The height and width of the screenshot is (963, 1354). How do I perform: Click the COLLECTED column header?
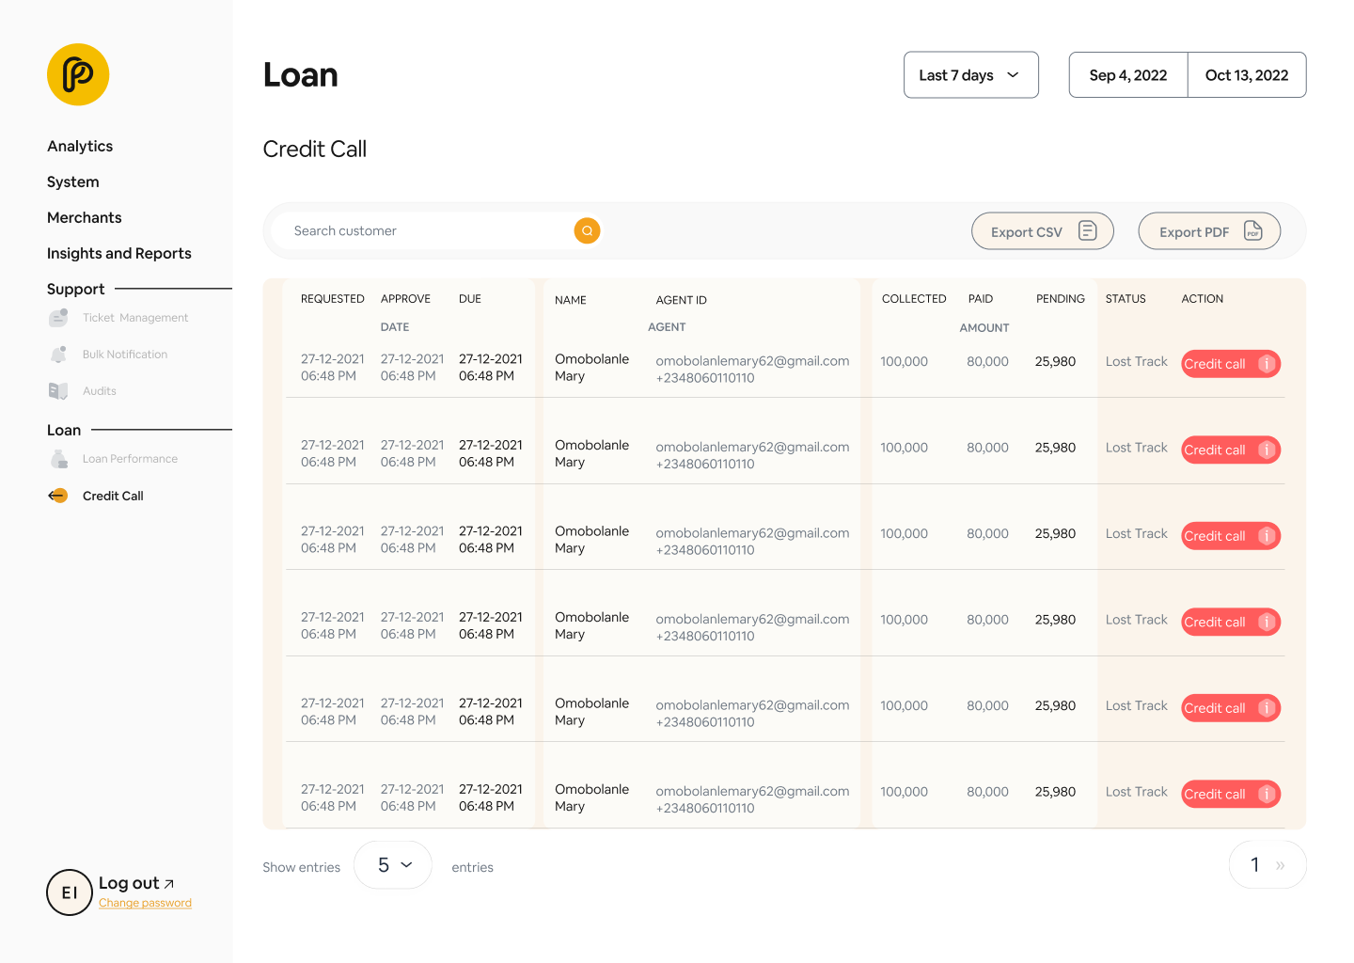[x=914, y=299]
